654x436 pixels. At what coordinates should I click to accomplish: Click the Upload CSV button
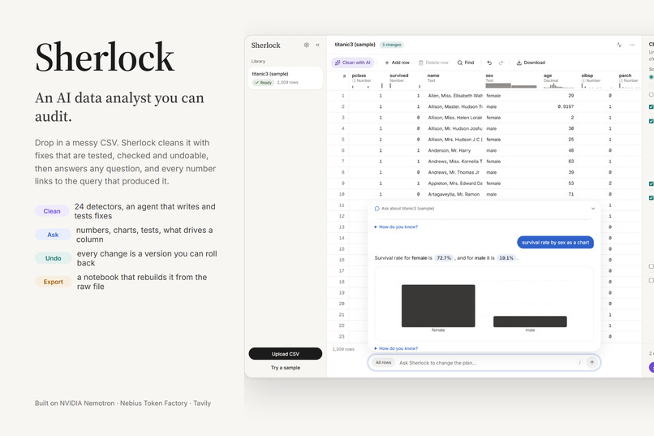[286, 354]
